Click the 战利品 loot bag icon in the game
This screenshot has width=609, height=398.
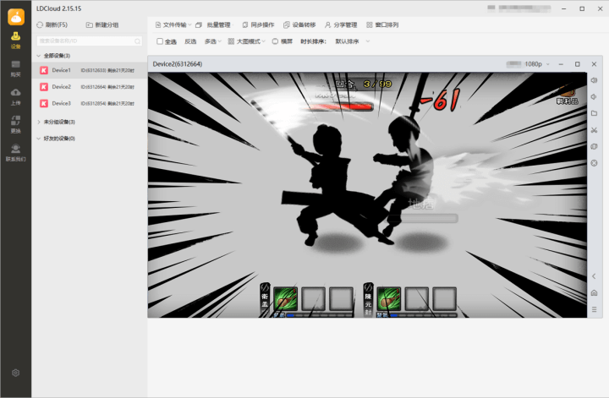click(568, 95)
